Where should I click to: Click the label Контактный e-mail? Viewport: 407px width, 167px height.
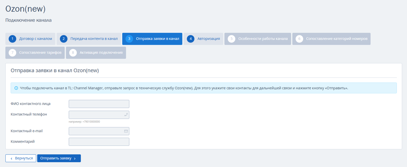point(27,131)
